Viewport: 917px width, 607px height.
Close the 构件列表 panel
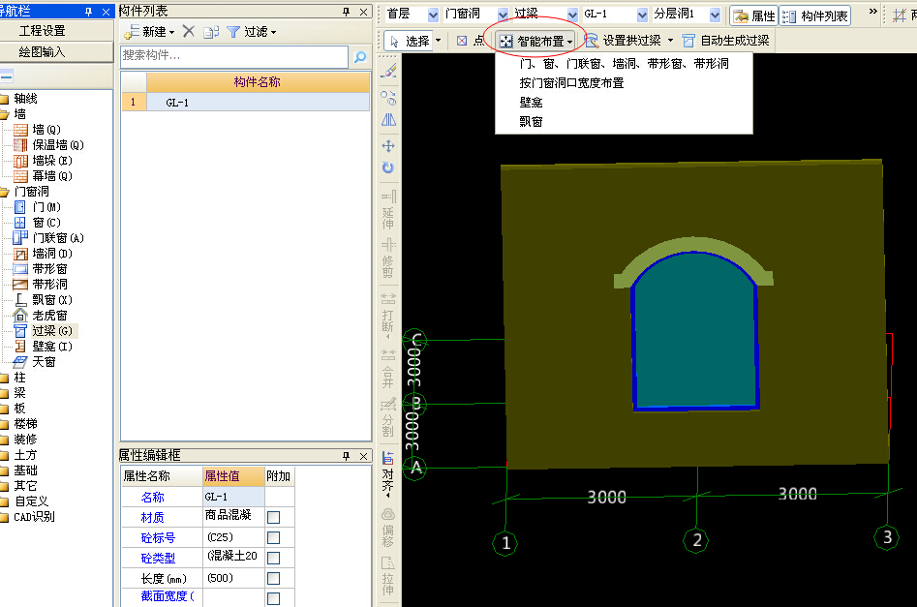[x=364, y=11]
